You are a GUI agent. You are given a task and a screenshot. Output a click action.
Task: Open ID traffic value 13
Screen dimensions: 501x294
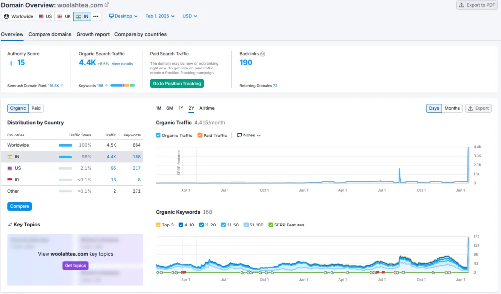tap(114, 180)
